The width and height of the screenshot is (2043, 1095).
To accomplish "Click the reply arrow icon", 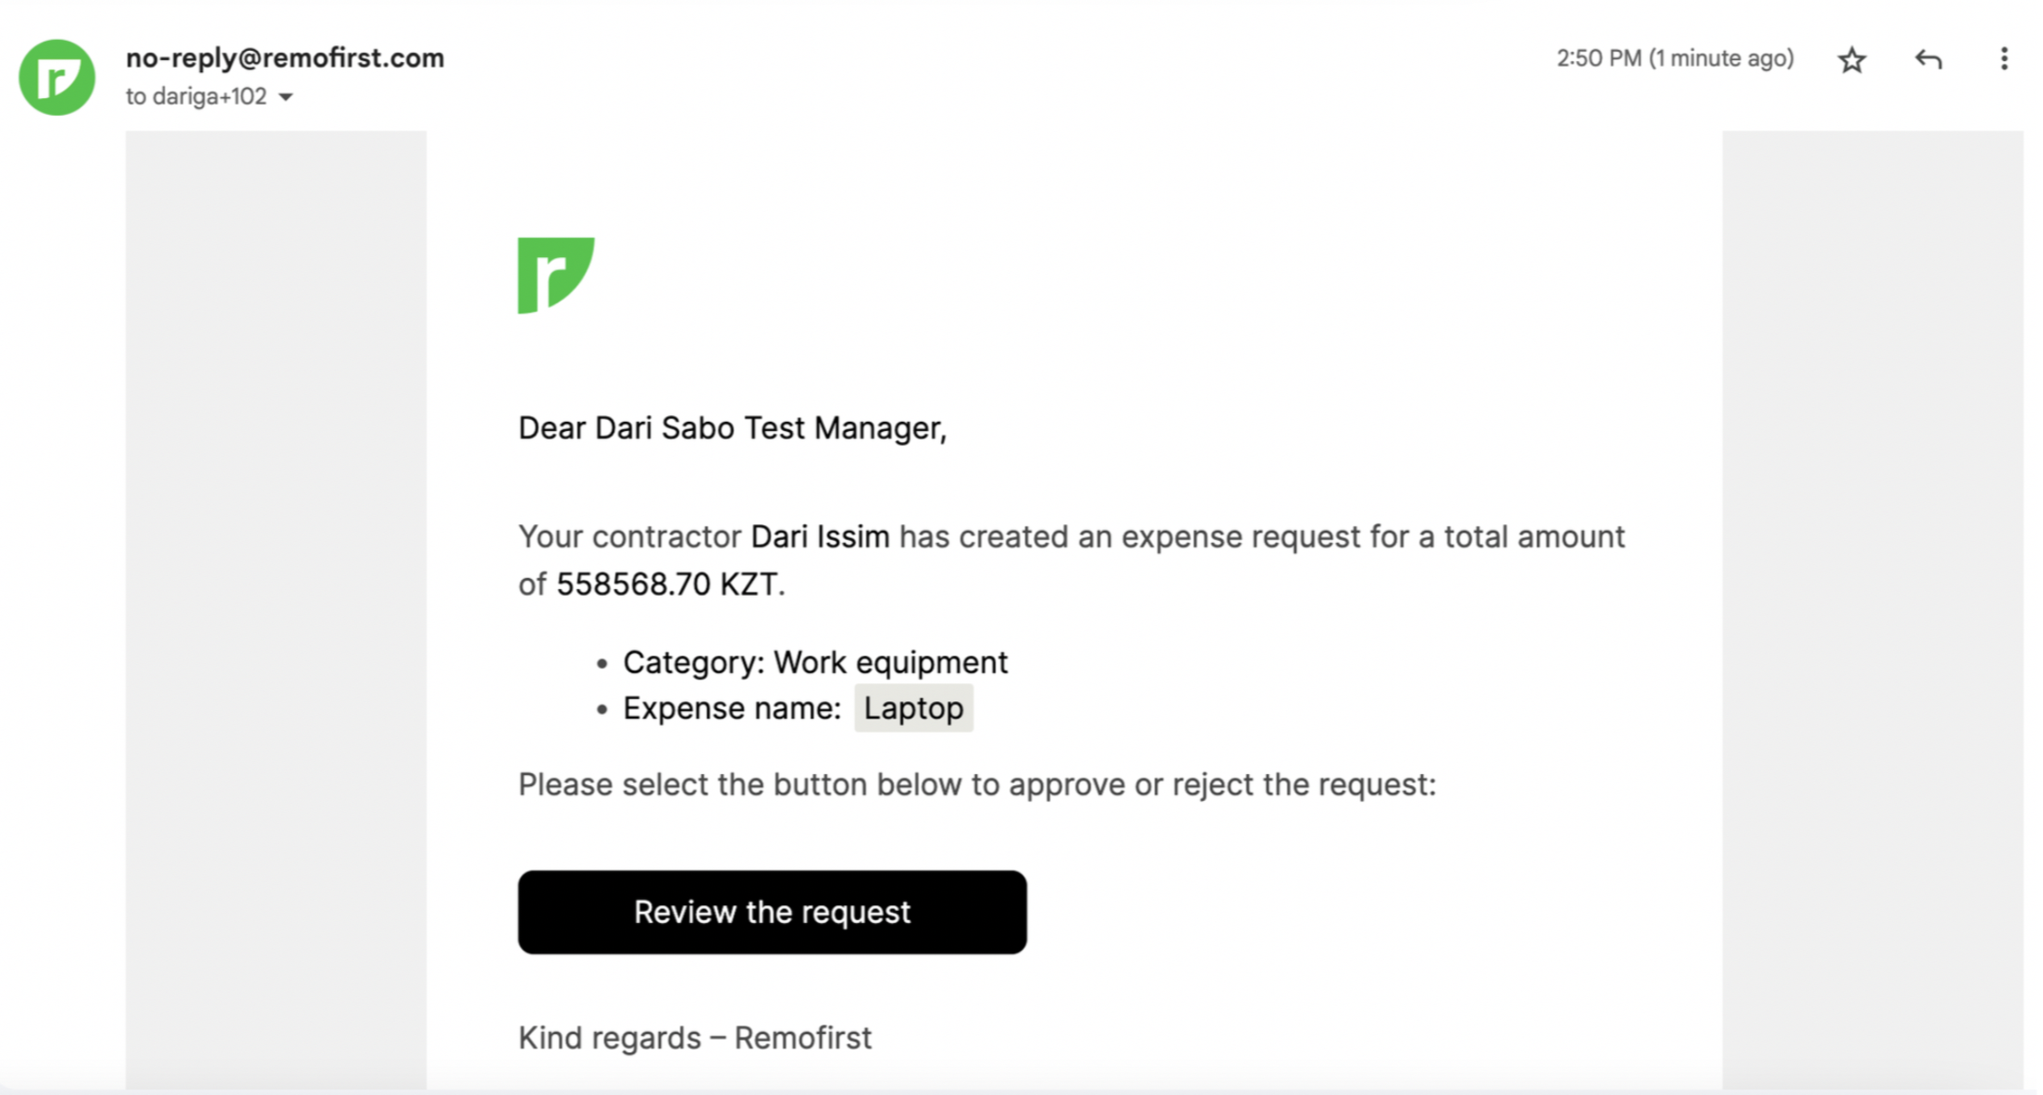I will pos(1928,60).
